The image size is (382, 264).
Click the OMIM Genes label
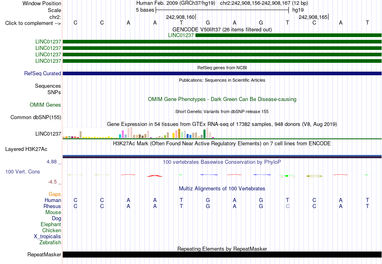[45, 105]
